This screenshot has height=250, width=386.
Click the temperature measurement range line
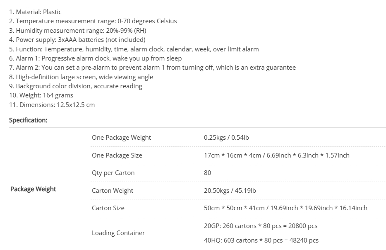pos(93,21)
